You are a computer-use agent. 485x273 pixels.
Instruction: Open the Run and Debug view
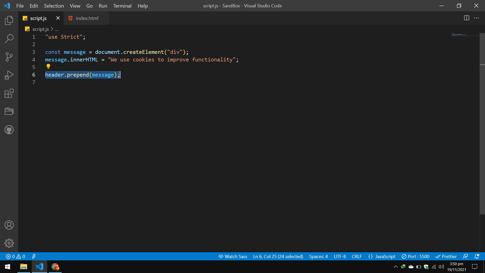point(9,75)
